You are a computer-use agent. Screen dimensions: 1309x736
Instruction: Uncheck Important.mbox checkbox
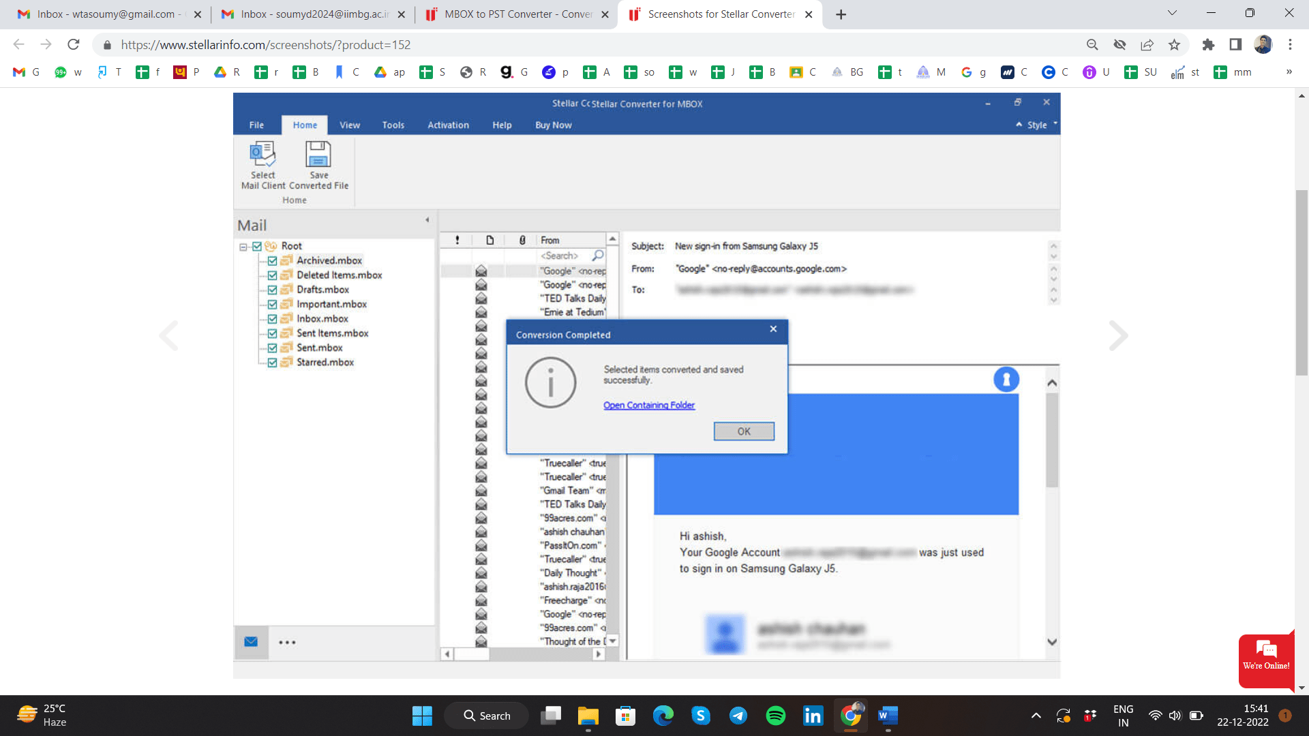(x=272, y=304)
